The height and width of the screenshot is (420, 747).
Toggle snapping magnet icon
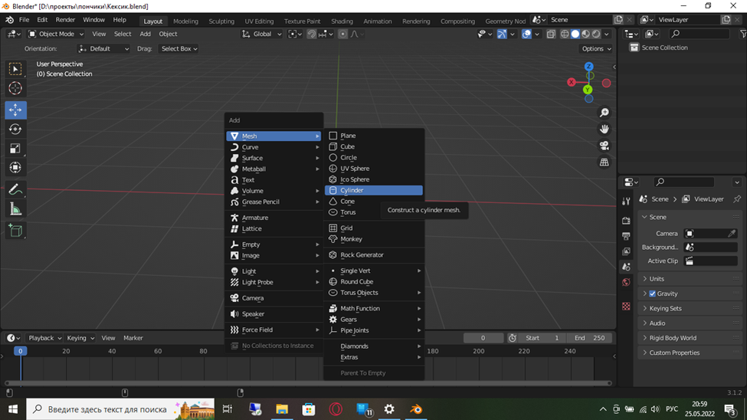click(x=312, y=34)
